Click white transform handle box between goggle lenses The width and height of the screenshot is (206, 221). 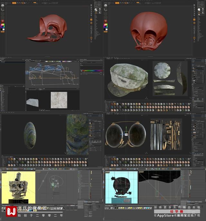pyautogui.click(x=126, y=135)
